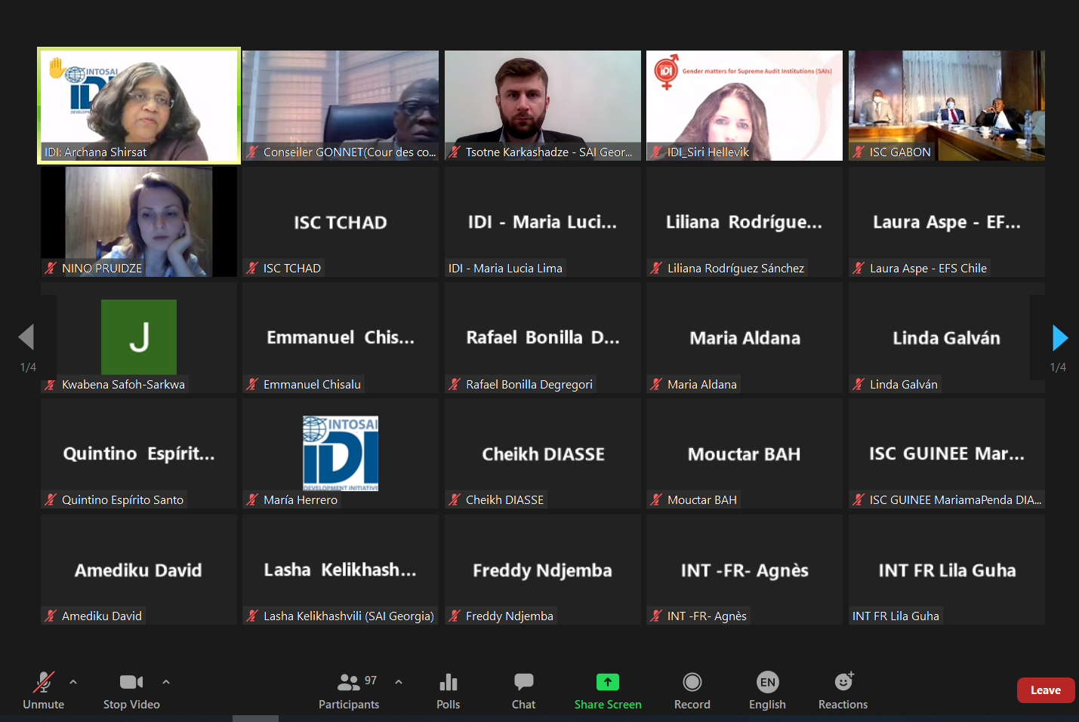Select Conseiler GONNET video tile
The image size is (1079, 722).
[x=341, y=106]
